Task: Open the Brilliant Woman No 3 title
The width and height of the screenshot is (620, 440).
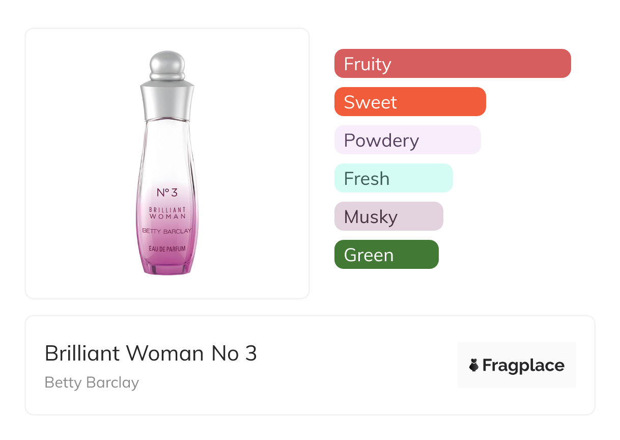Action: [151, 353]
